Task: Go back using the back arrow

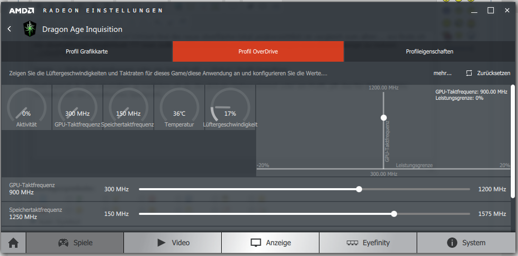Action: [9, 29]
